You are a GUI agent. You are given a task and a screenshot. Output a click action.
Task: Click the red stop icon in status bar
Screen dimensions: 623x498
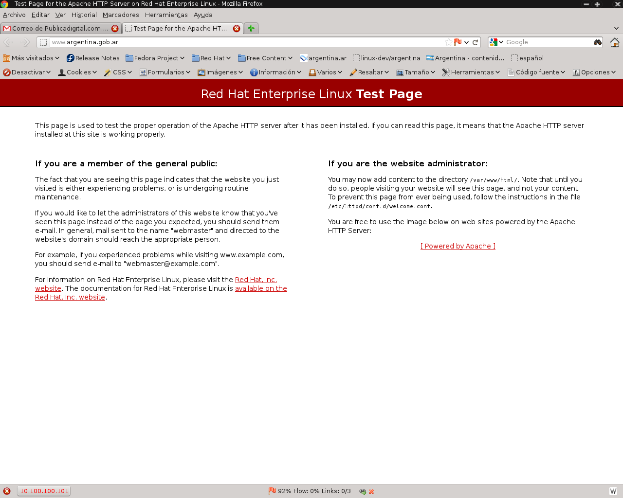[7, 491]
